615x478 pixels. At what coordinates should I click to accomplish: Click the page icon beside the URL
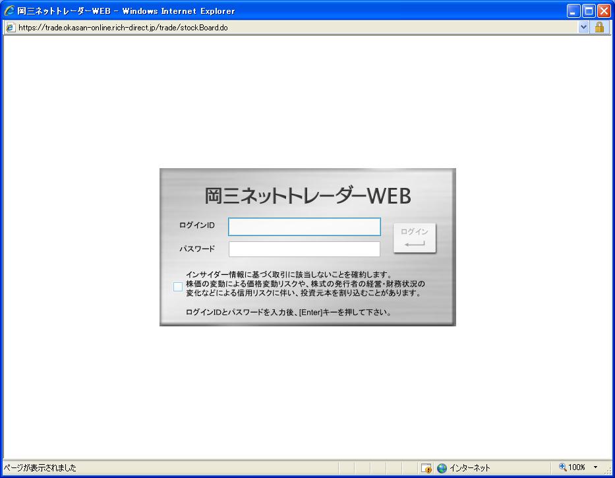tap(10, 28)
